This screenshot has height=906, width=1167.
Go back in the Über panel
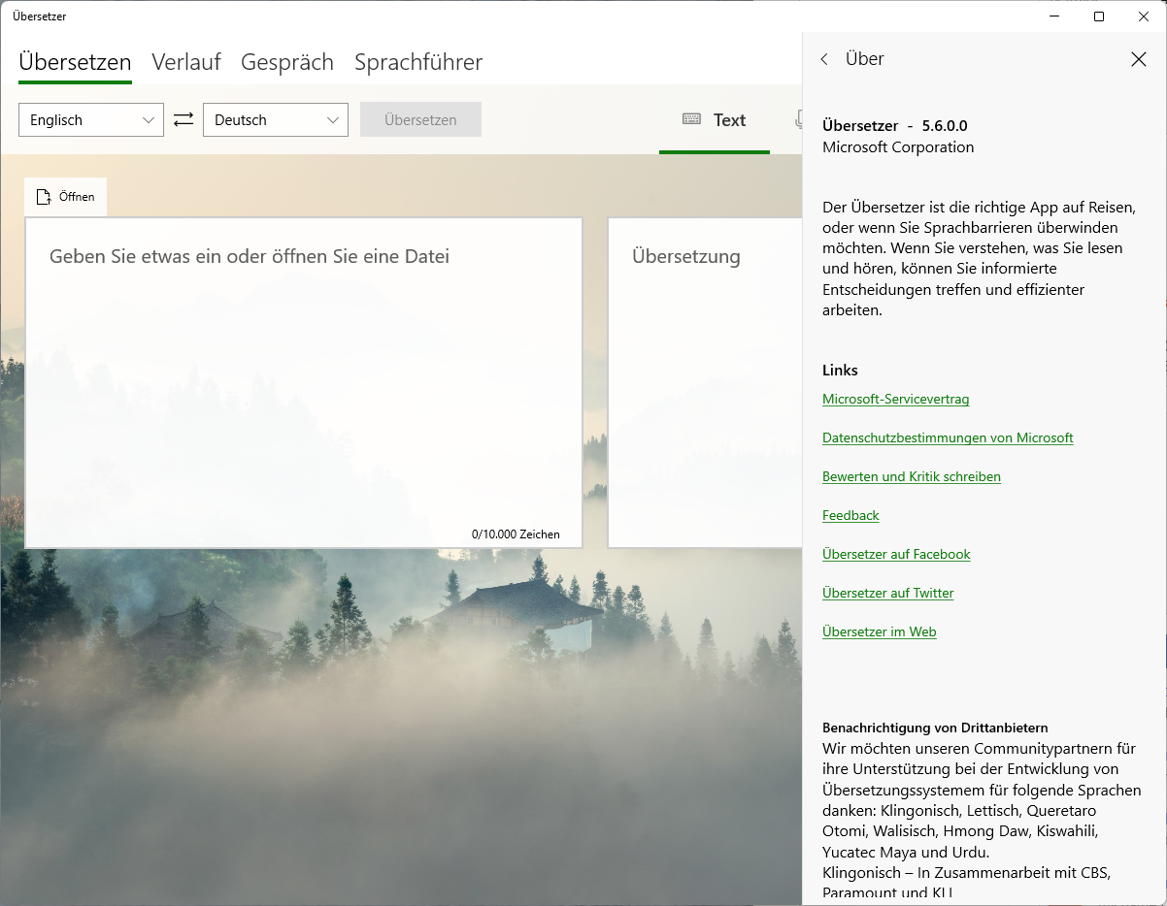coord(824,59)
